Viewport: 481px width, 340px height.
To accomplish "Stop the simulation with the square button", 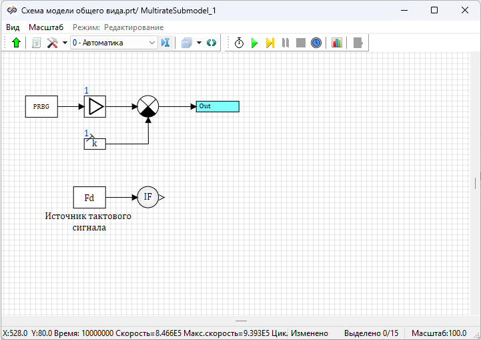I will pos(301,43).
